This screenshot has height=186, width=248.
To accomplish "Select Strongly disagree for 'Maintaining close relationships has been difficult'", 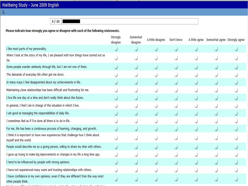I will coord(116,90).
